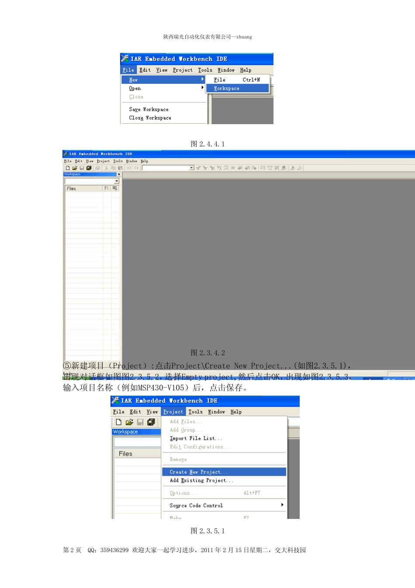
Task: Click Save All icon in middle screenshot toolbar
Action: pos(89,168)
